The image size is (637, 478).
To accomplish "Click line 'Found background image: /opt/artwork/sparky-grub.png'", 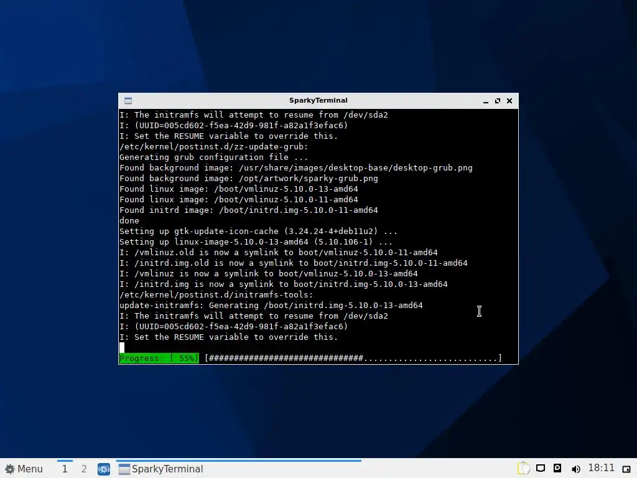I will 249,179.
